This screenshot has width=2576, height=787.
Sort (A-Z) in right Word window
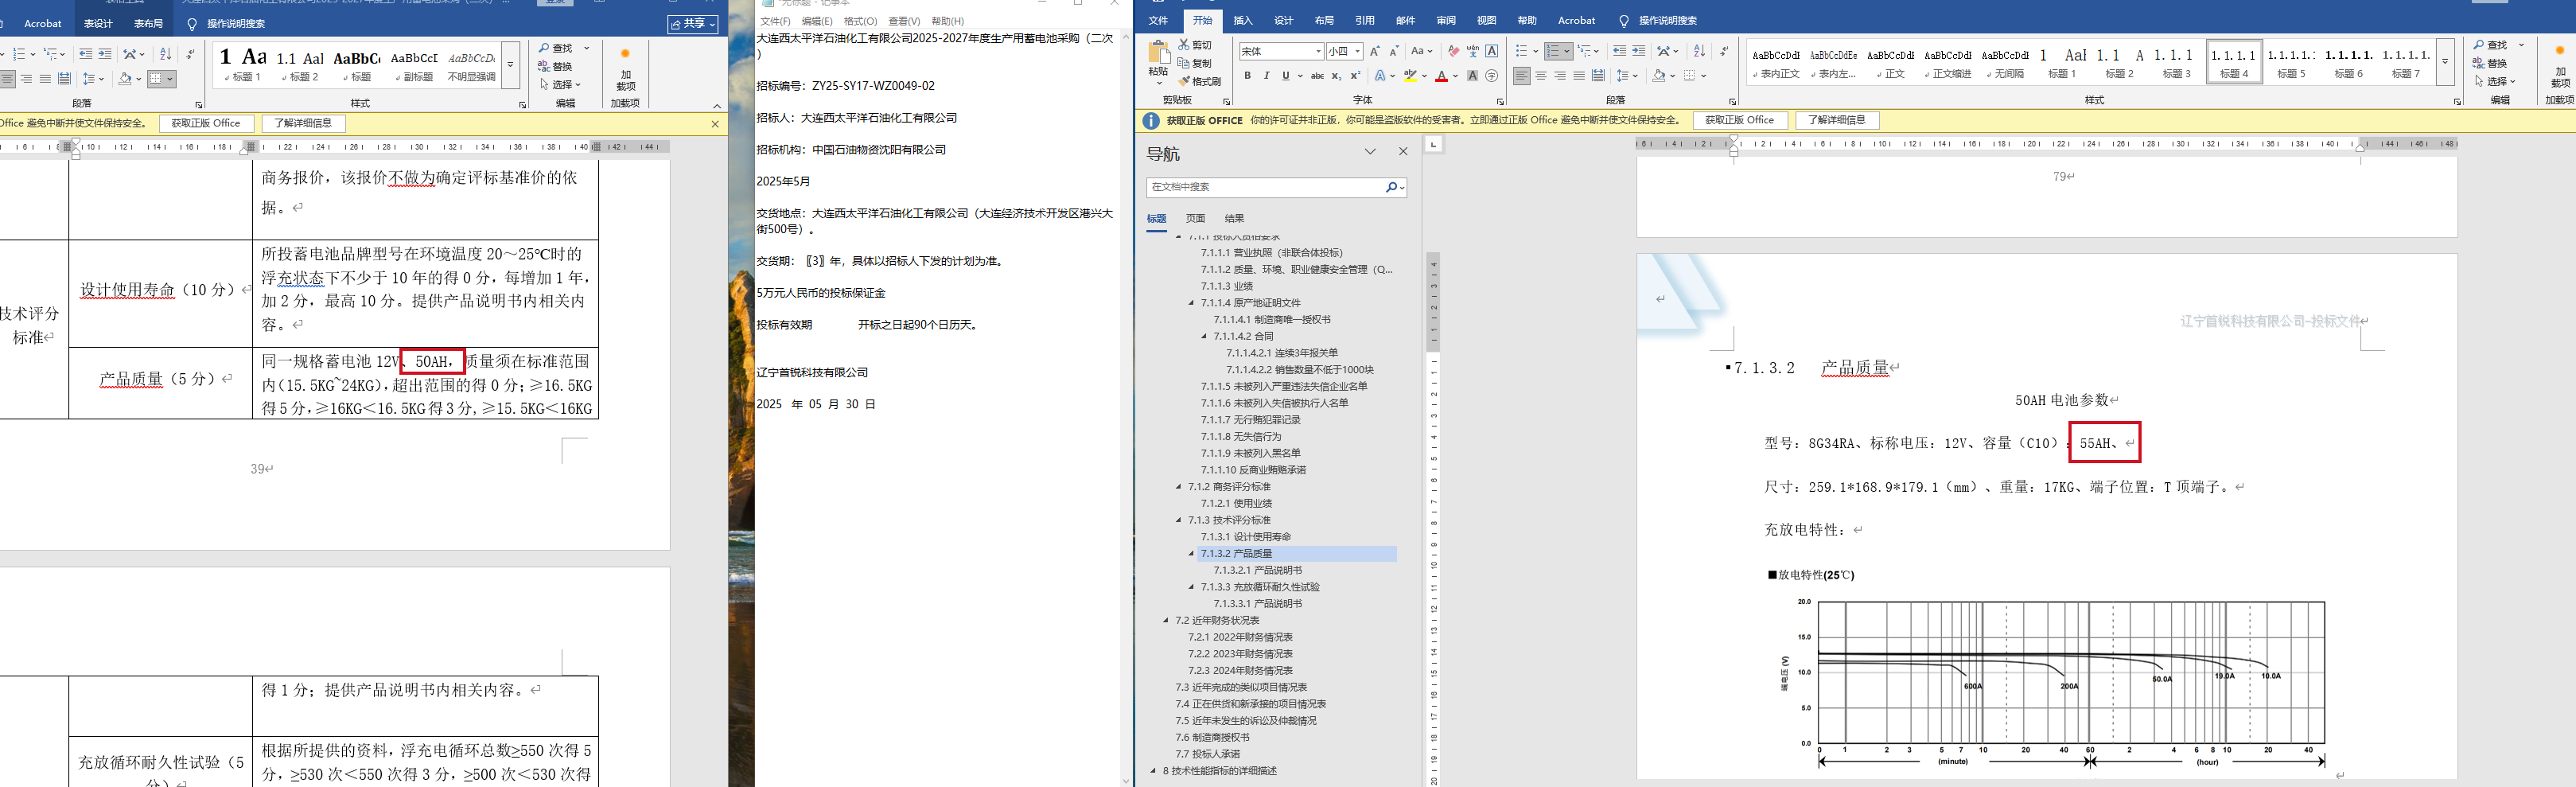click(1699, 51)
